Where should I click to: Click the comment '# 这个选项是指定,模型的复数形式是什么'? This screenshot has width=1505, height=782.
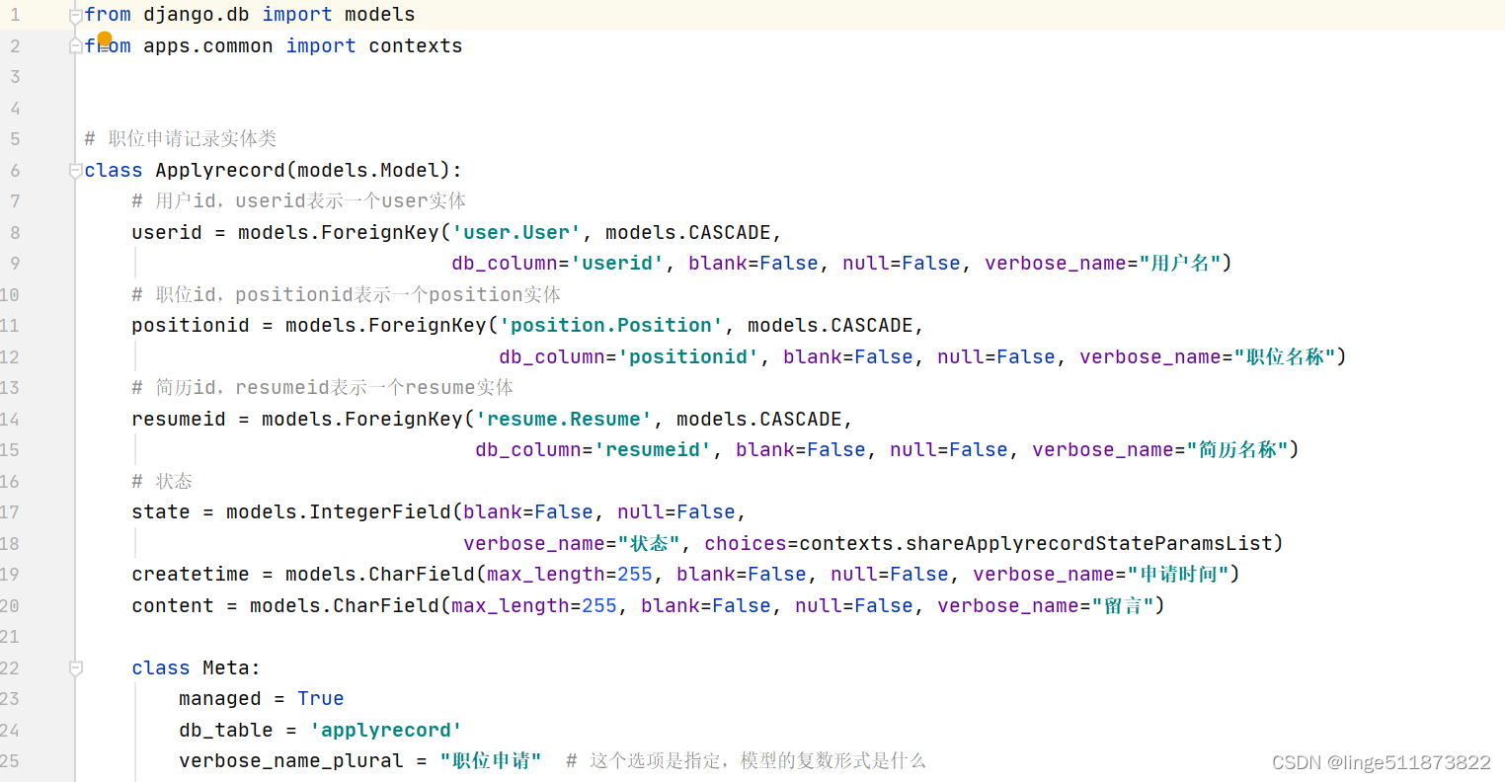(x=747, y=761)
